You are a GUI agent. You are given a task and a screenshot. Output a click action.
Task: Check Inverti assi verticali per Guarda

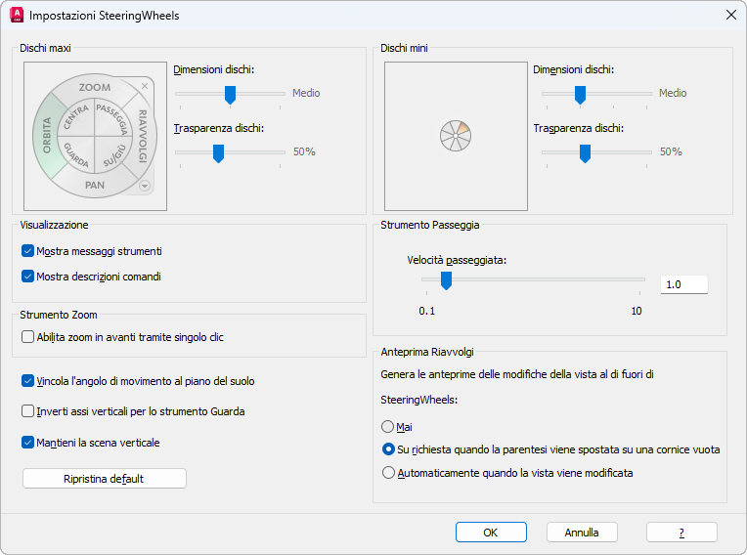[28, 411]
